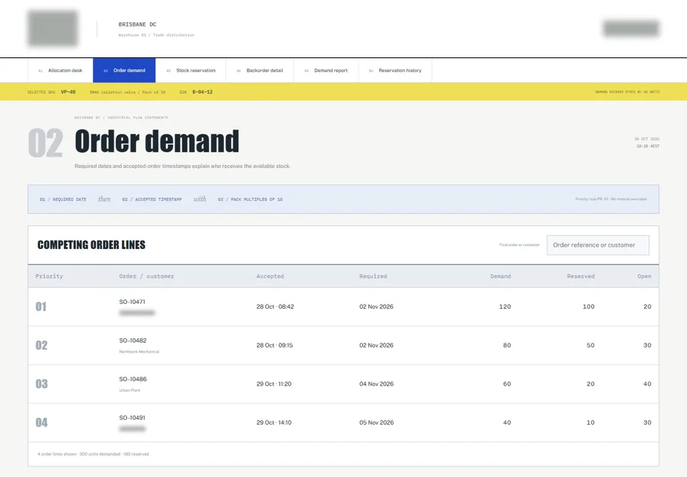The image size is (687, 477).
Task: Click the demand exceeds stock warning text
Action: (x=627, y=92)
